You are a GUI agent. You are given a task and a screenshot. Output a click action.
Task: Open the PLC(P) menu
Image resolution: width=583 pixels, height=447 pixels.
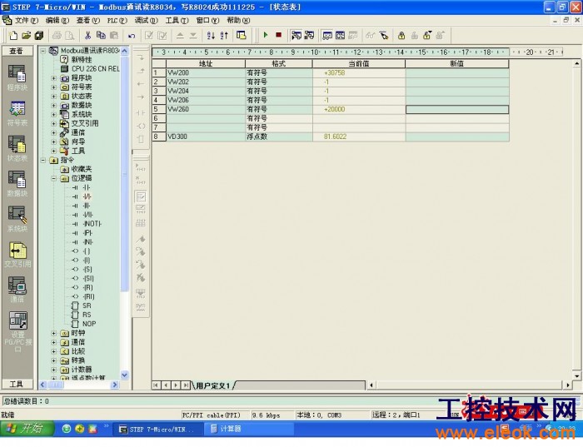coord(117,21)
